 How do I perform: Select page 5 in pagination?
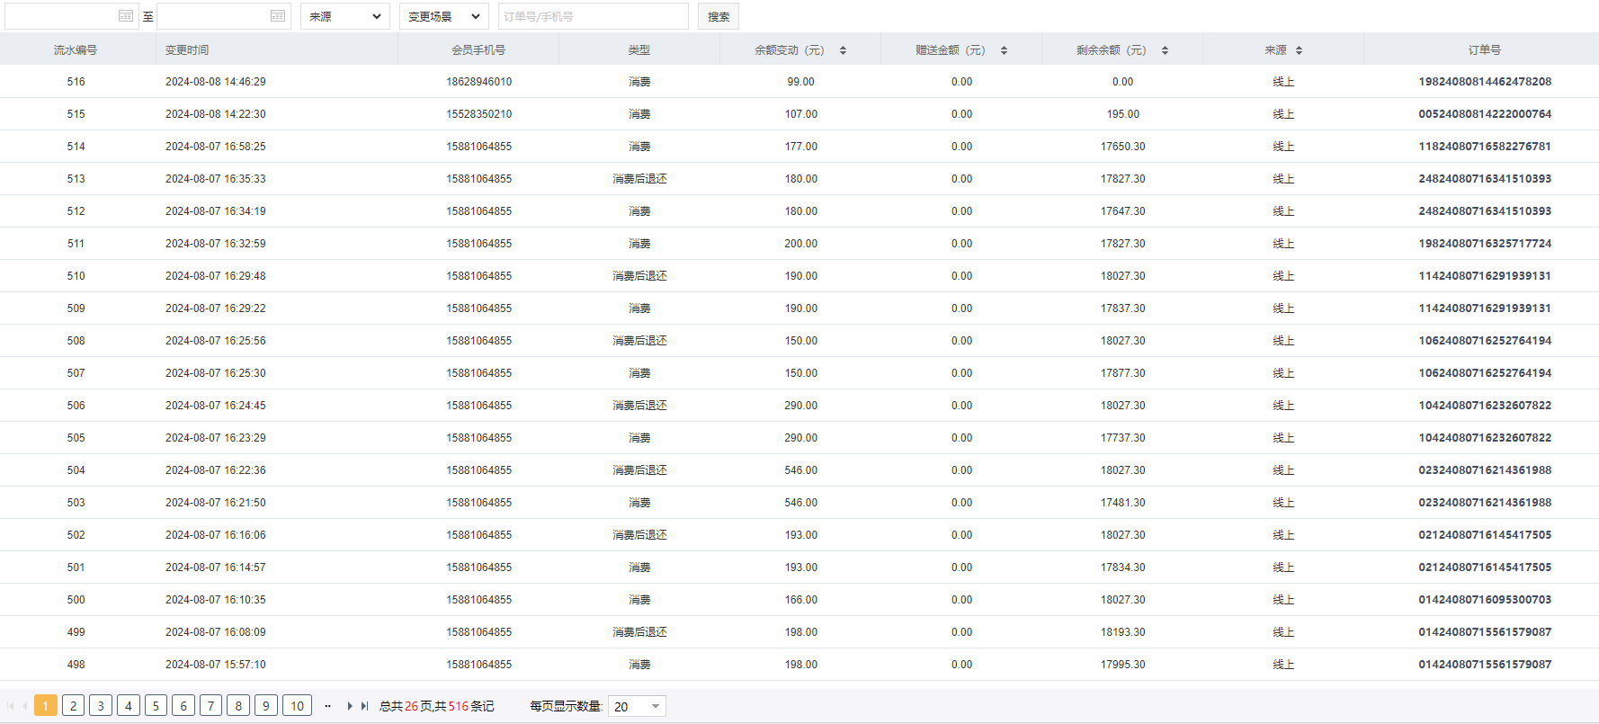point(156,706)
